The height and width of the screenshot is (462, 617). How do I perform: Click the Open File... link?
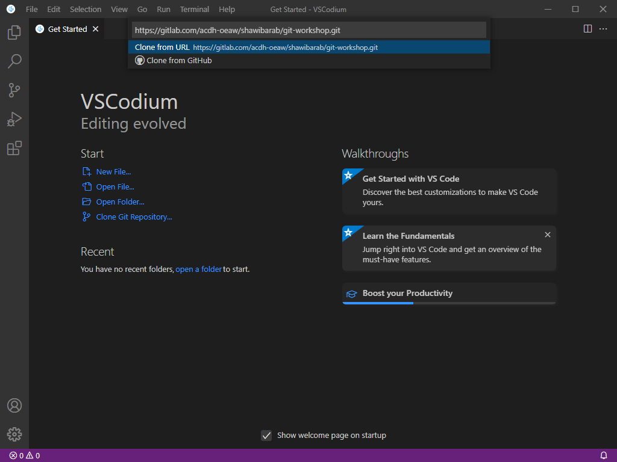point(115,186)
